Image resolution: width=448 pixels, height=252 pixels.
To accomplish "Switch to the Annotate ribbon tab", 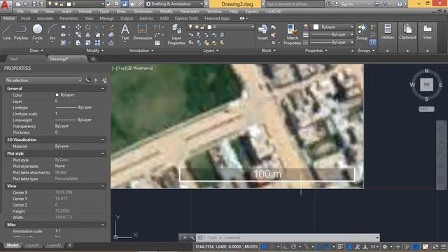I will coord(45,18).
